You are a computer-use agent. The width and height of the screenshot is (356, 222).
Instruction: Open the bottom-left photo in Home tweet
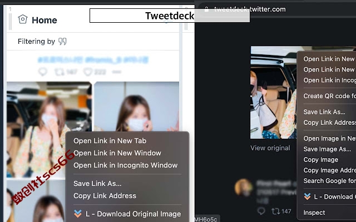click(x=36, y=200)
